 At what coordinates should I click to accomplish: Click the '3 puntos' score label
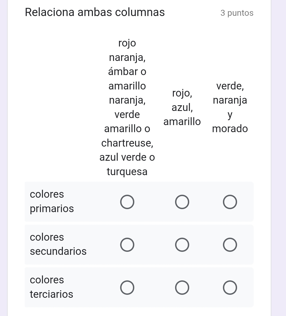[x=237, y=13]
